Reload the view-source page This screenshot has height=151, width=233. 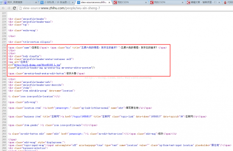[x=14, y=8]
